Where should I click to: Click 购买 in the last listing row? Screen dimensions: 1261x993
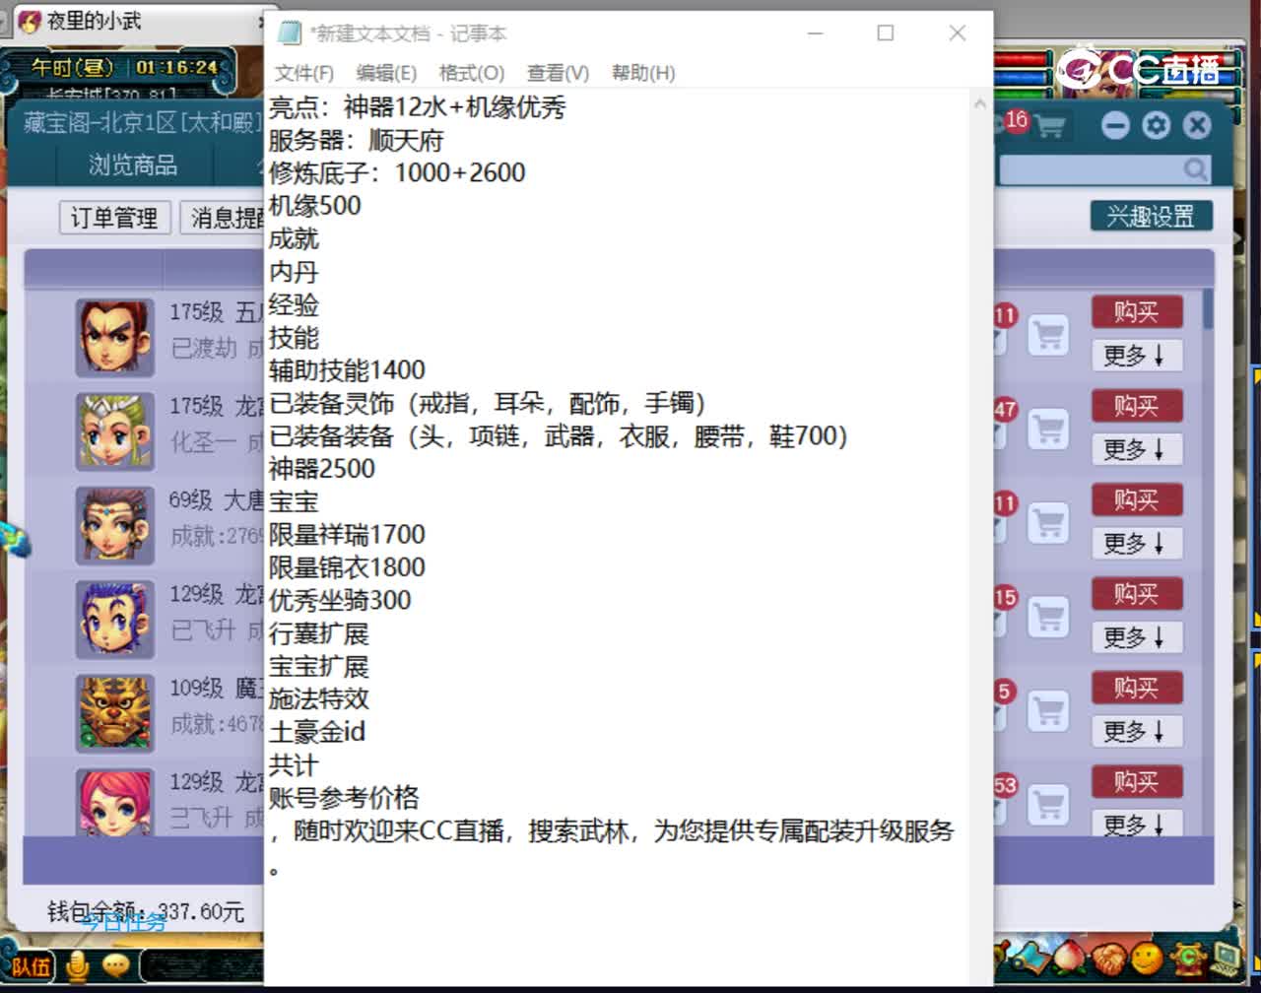point(1136,781)
